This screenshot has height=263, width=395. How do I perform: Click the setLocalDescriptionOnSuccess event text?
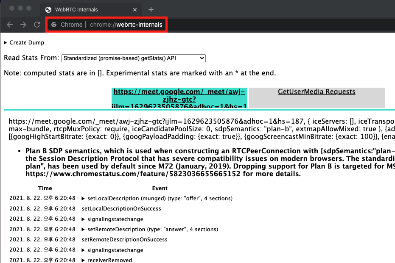[x=121, y=209]
